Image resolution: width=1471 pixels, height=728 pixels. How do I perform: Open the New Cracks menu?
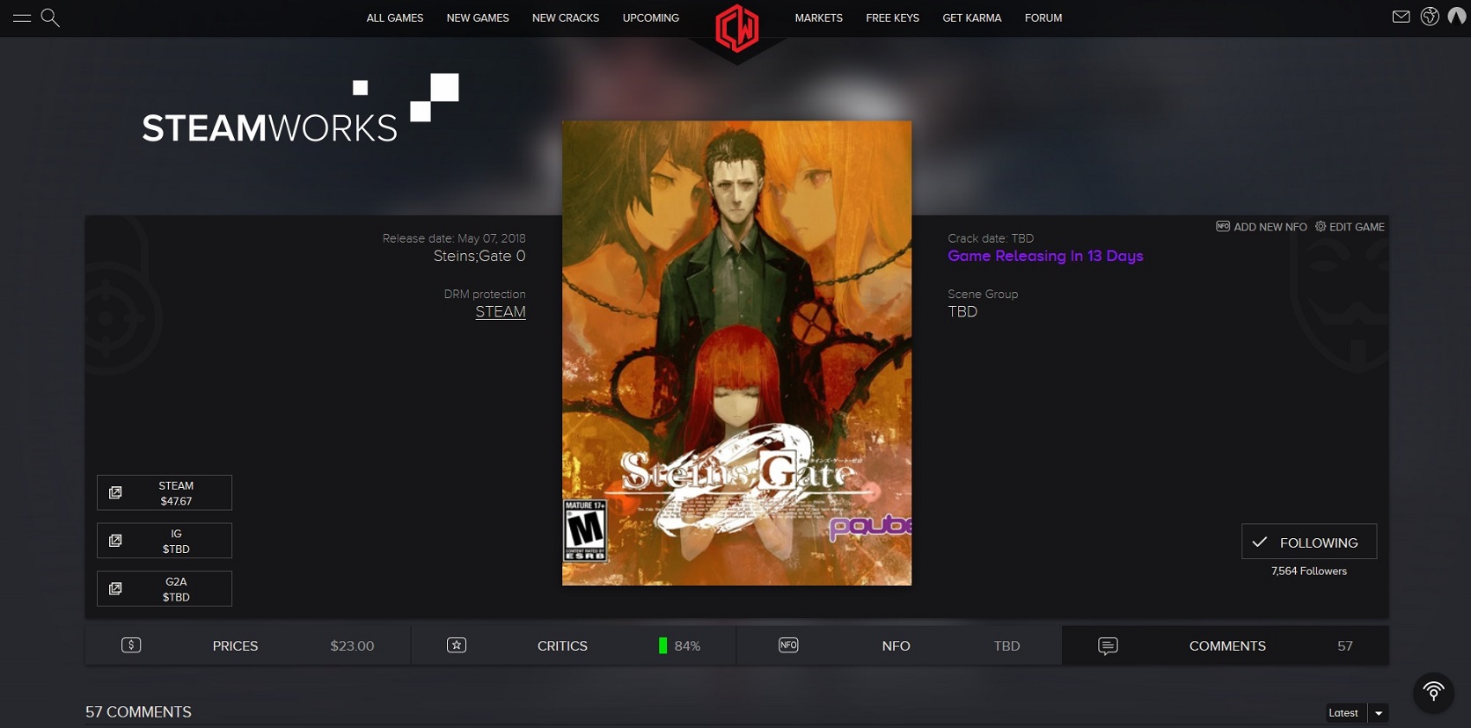coord(566,18)
